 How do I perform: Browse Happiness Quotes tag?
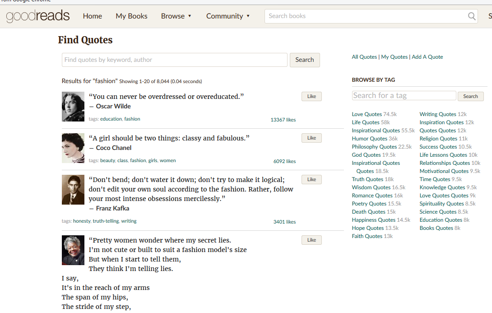[373, 220]
